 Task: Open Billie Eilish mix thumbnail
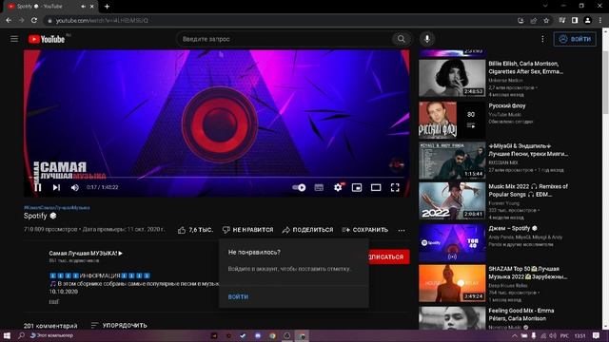pos(452,78)
